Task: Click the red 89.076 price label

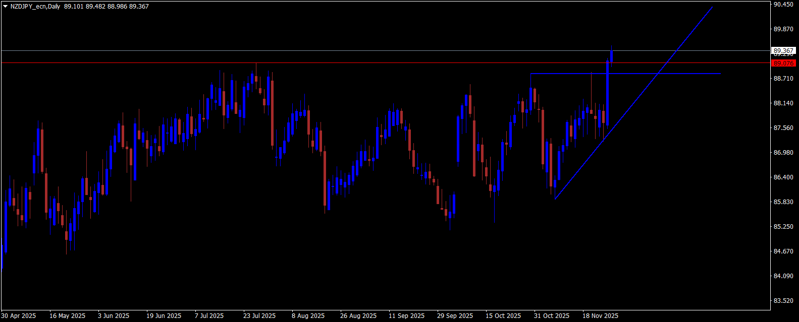Action: tap(784, 63)
